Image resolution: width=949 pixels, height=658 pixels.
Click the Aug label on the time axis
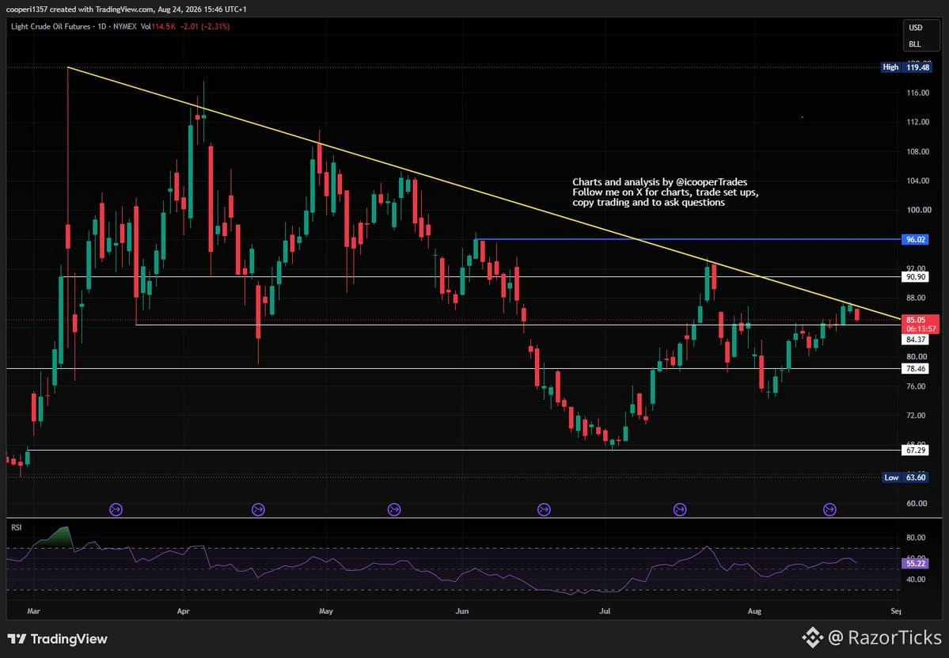tap(754, 611)
